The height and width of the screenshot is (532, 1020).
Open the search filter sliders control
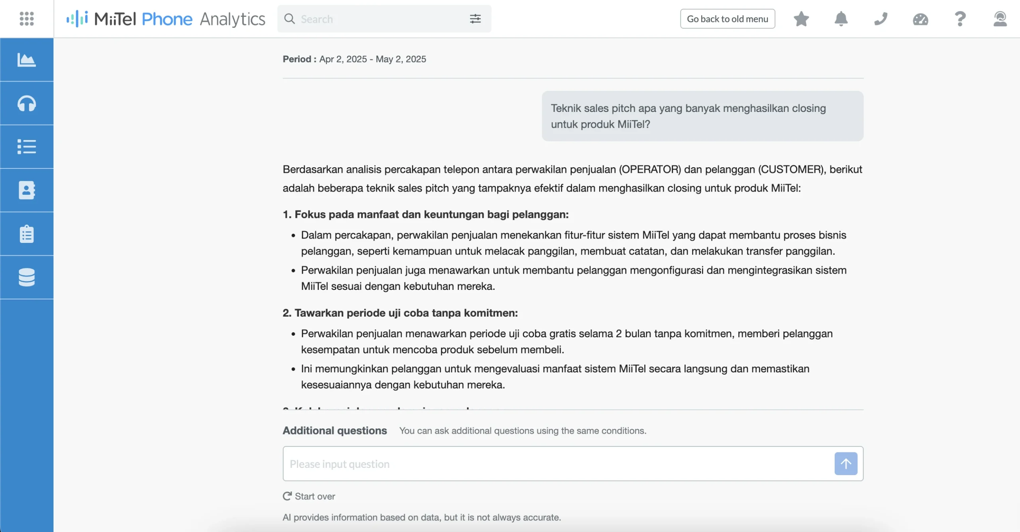[475, 19]
